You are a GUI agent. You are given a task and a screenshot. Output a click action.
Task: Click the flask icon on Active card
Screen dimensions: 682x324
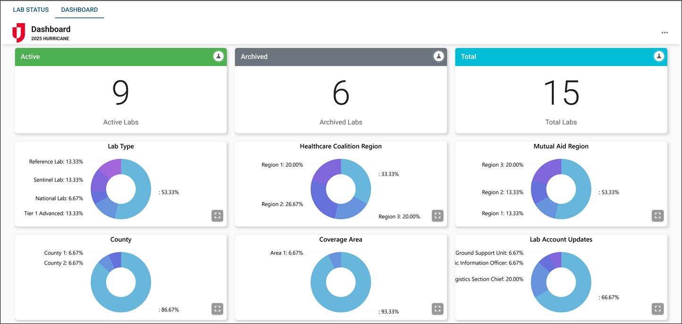click(218, 56)
